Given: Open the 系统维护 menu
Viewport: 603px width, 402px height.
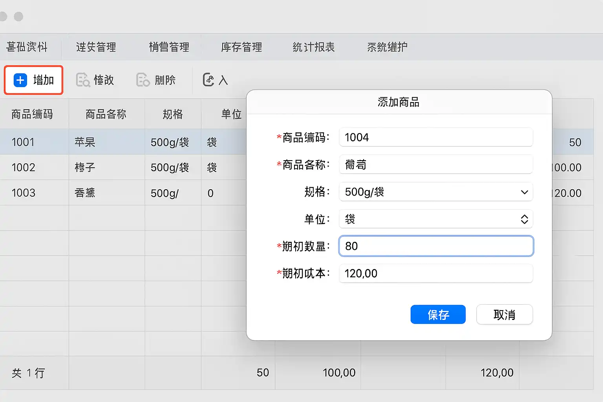Looking at the screenshot, I should (387, 47).
